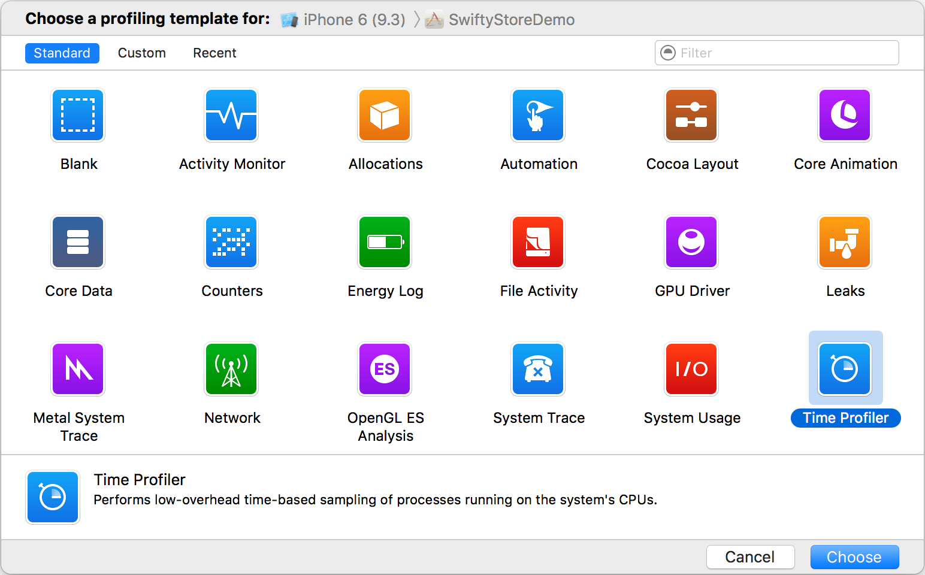Choose the Core Animation template icon
925x575 pixels.
tap(845, 115)
